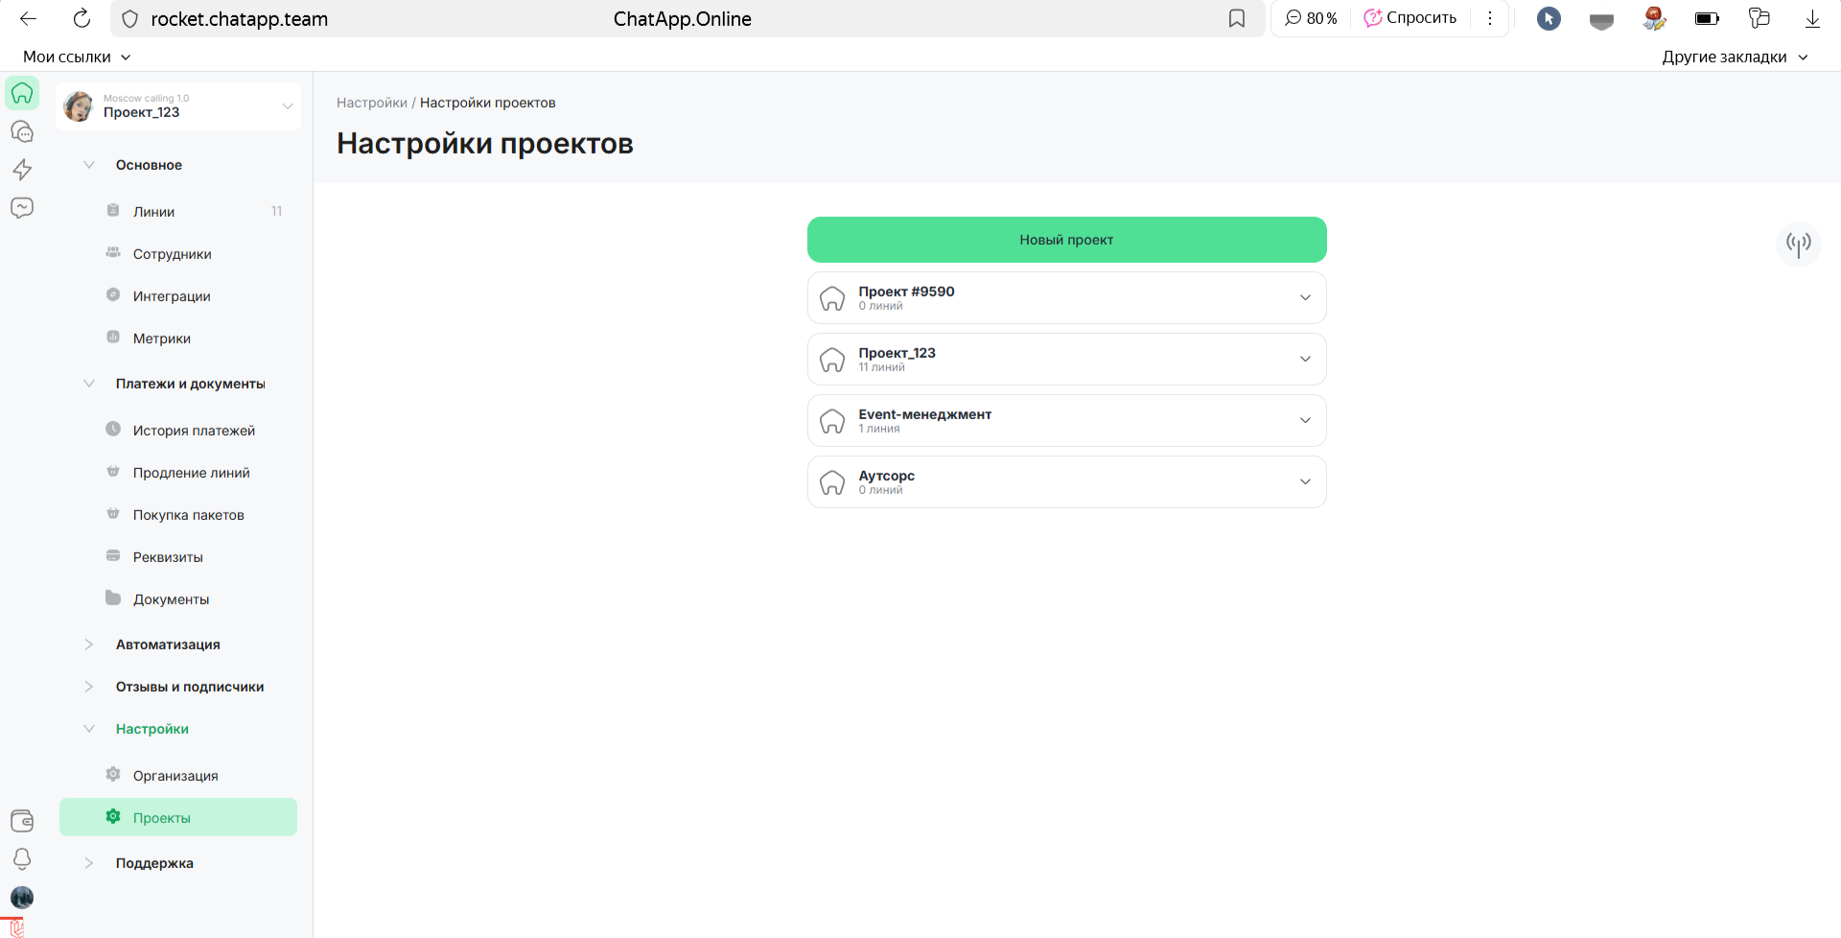Go to Организация settings item

[175, 776]
